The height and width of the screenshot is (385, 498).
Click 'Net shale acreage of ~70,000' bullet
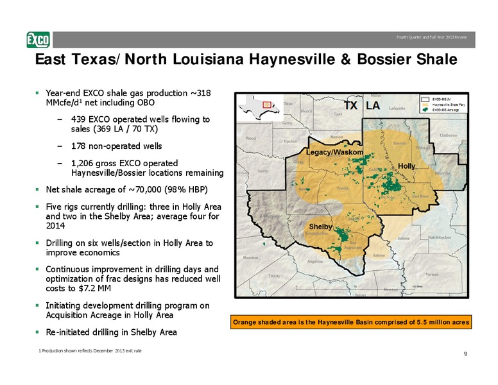126,190
